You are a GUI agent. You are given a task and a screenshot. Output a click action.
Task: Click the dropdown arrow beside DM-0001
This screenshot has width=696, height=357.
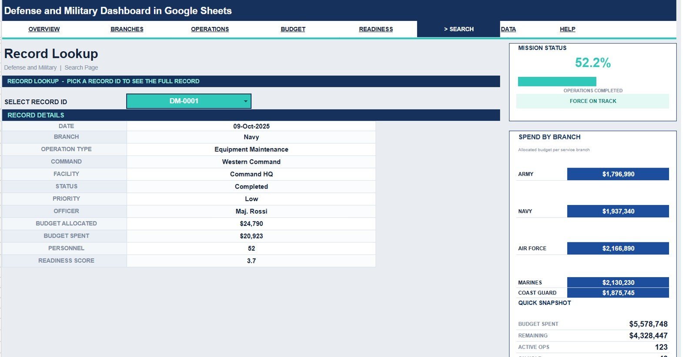pos(245,101)
